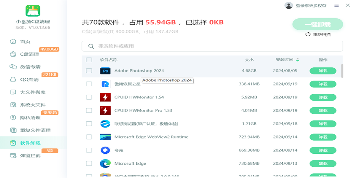The height and width of the screenshot is (178, 356).
Task: Click the Microsoft Edge WebView2 Runtime icon
Action: tap(105, 137)
